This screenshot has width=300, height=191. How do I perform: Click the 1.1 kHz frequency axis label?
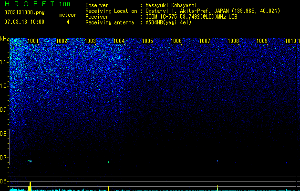pyautogui.click(x=4, y=62)
